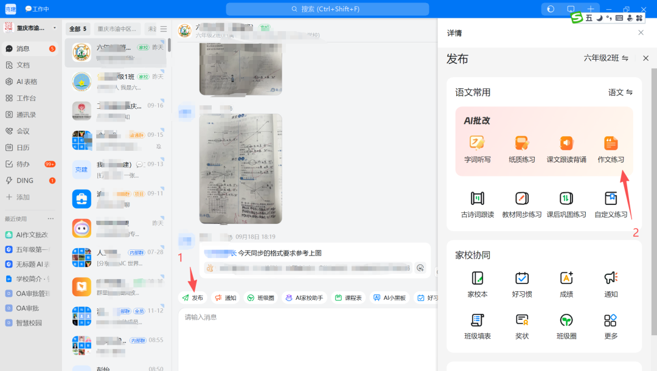Open the 成绩 grades icon
The image size is (657, 371).
pos(566,282)
